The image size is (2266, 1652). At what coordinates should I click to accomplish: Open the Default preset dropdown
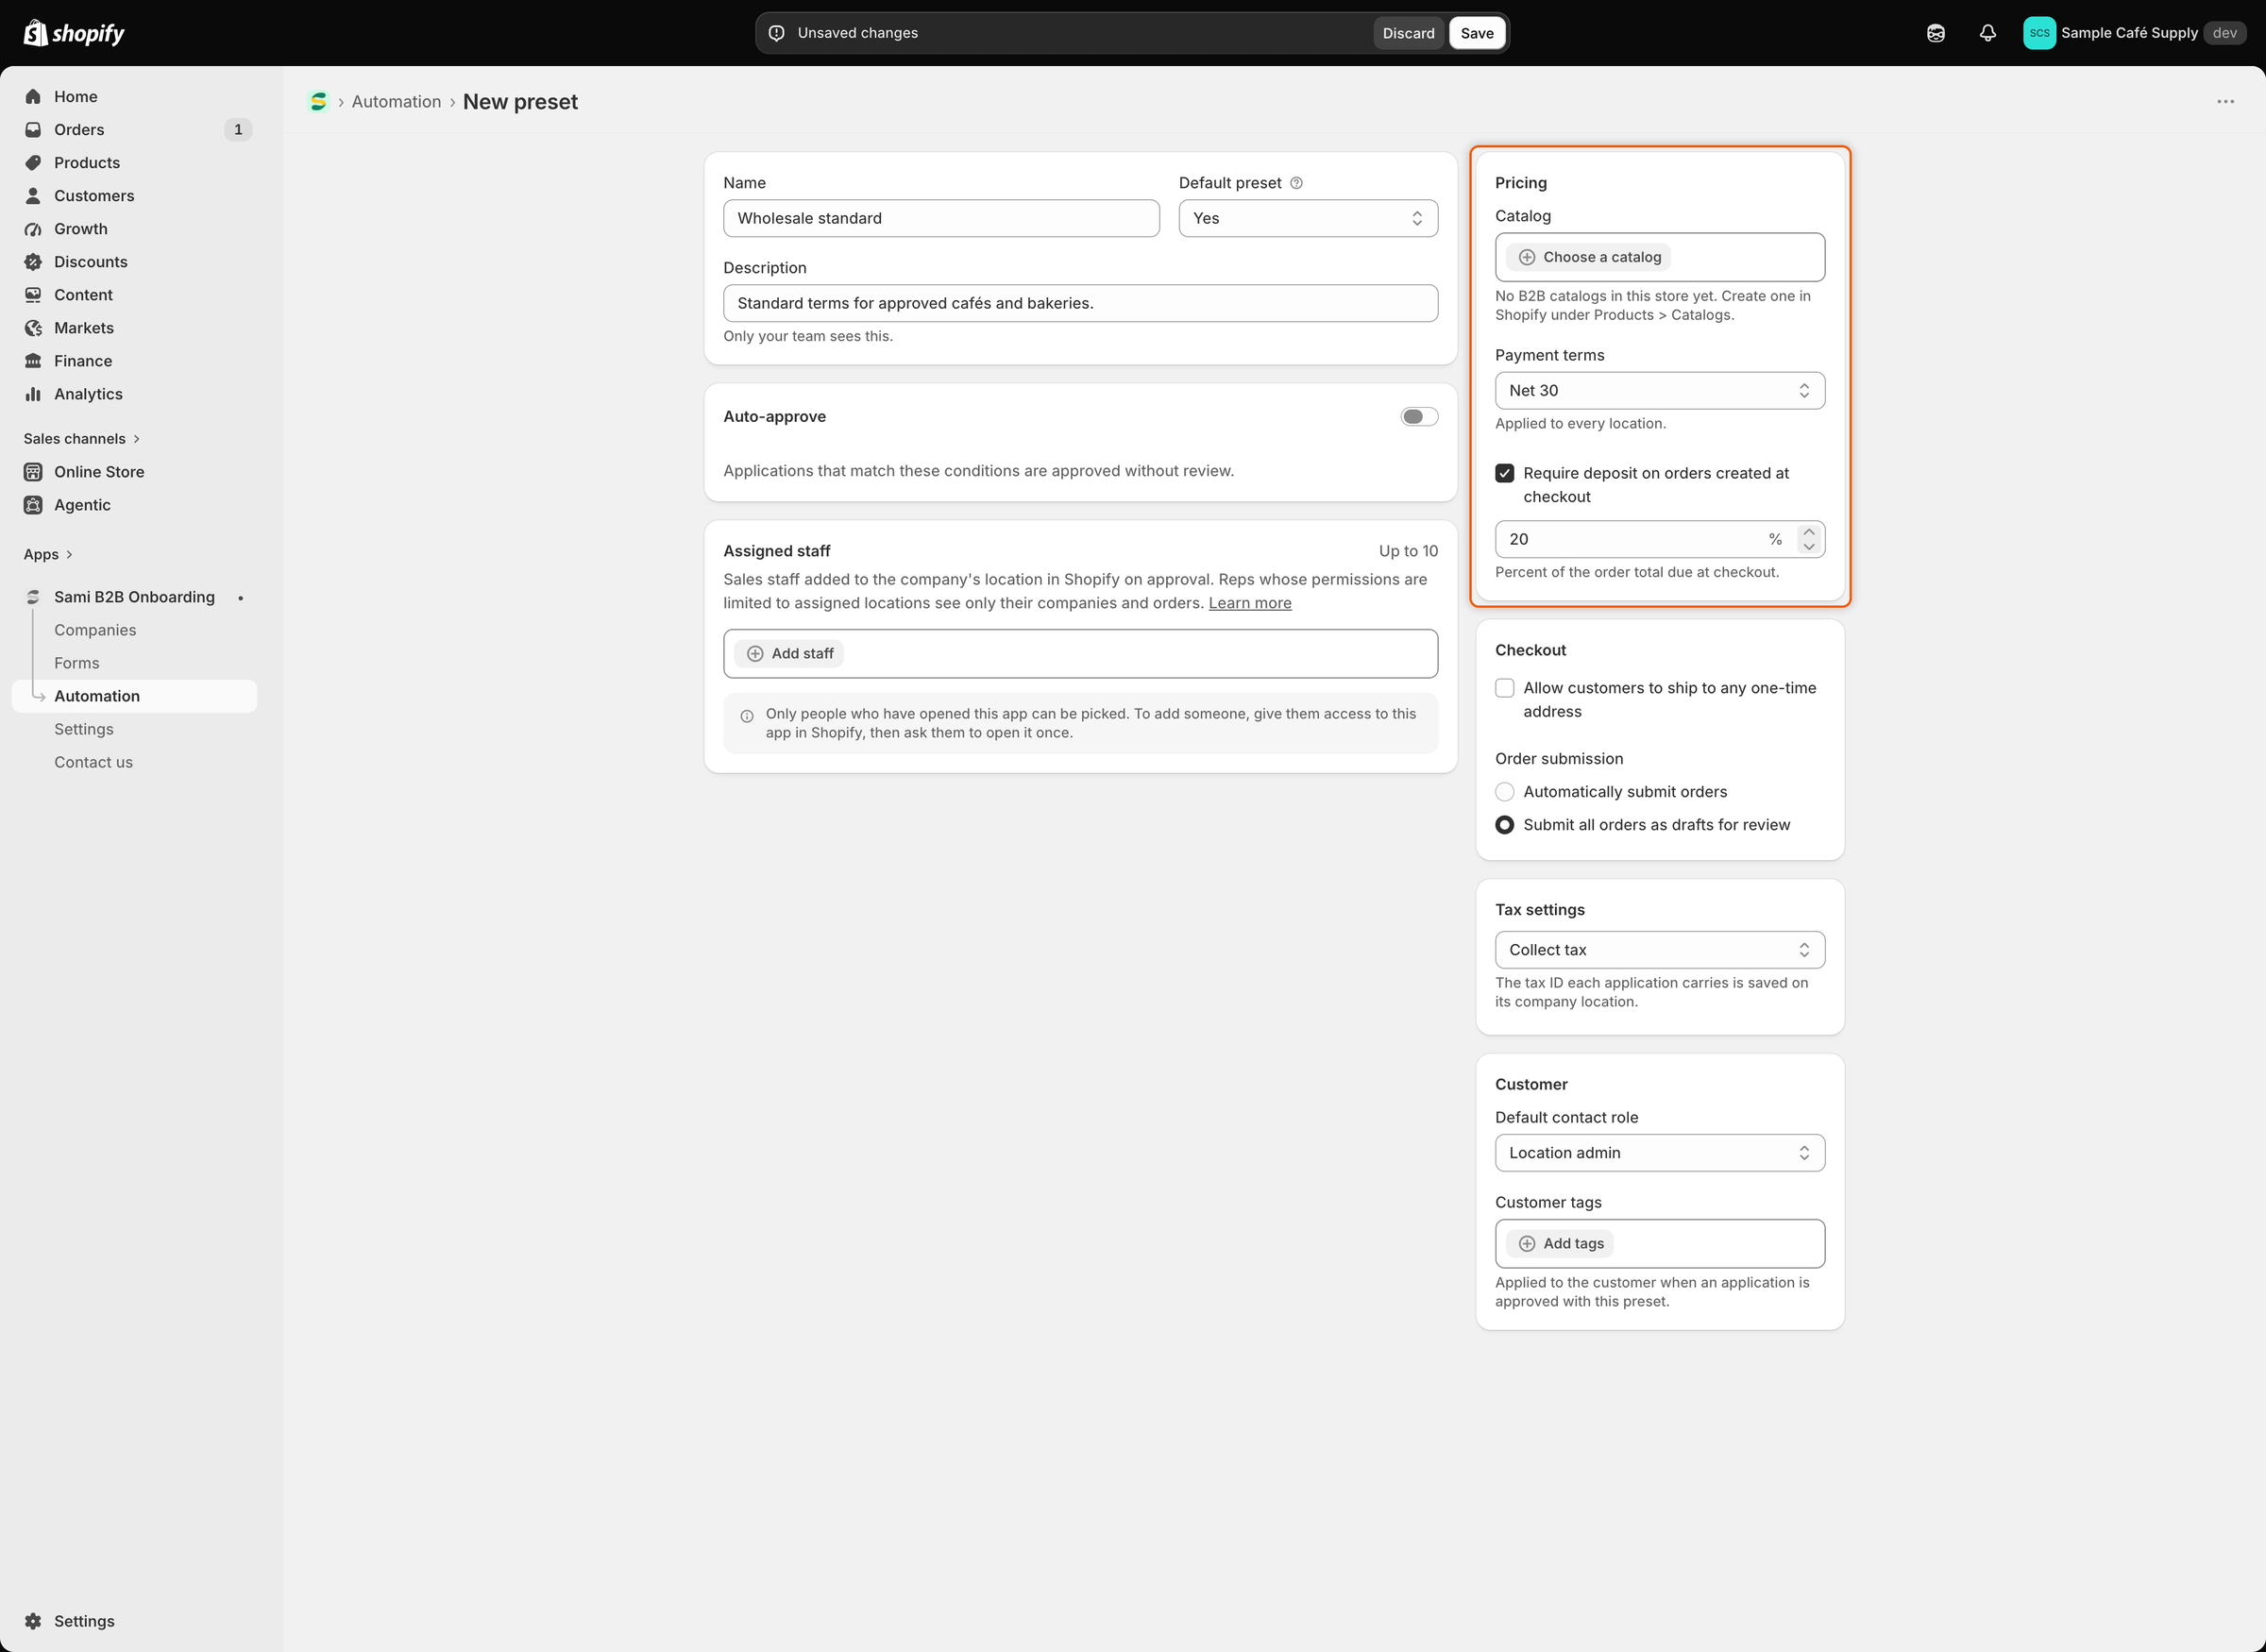[1308, 218]
